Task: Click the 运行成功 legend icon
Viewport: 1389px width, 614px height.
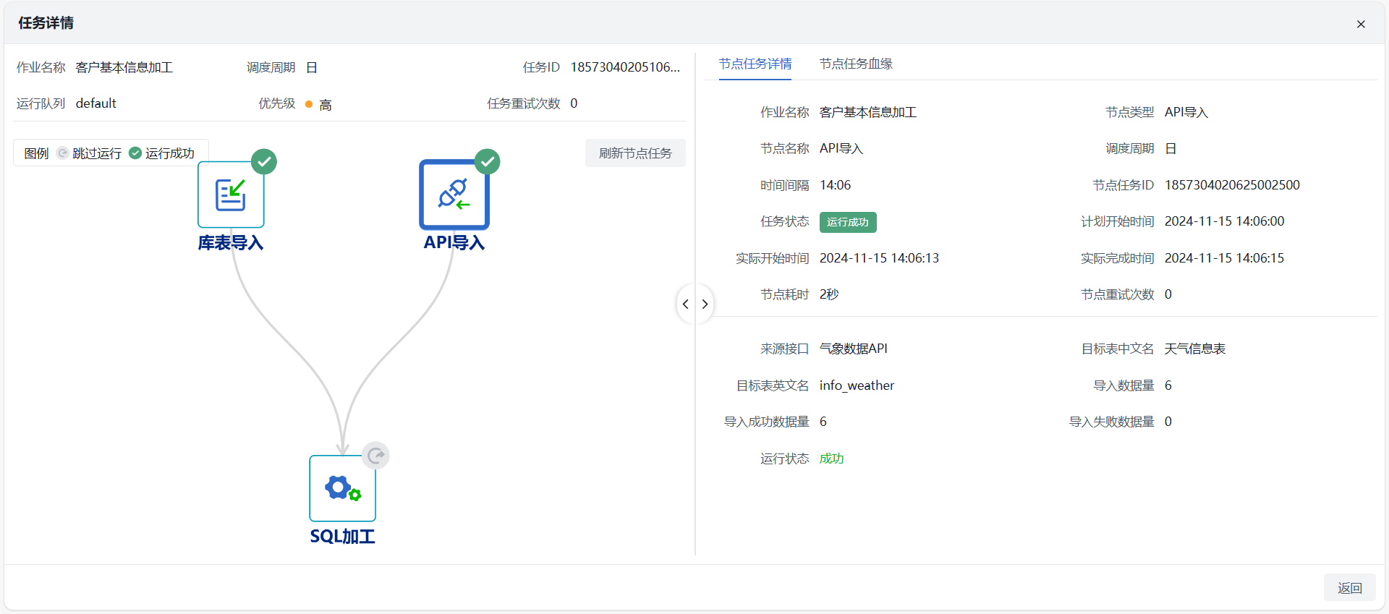Action: coord(135,153)
